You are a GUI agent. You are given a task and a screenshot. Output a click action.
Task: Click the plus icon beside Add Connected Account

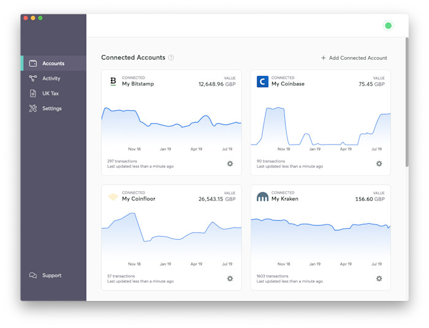pyautogui.click(x=324, y=58)
